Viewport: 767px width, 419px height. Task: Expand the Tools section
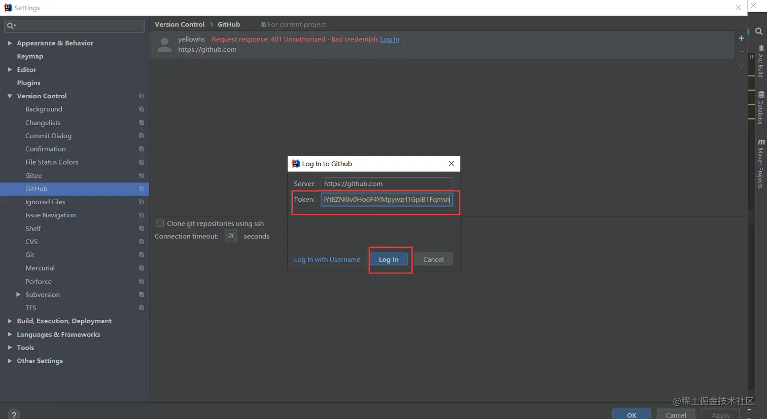click(x=10, y=348)
